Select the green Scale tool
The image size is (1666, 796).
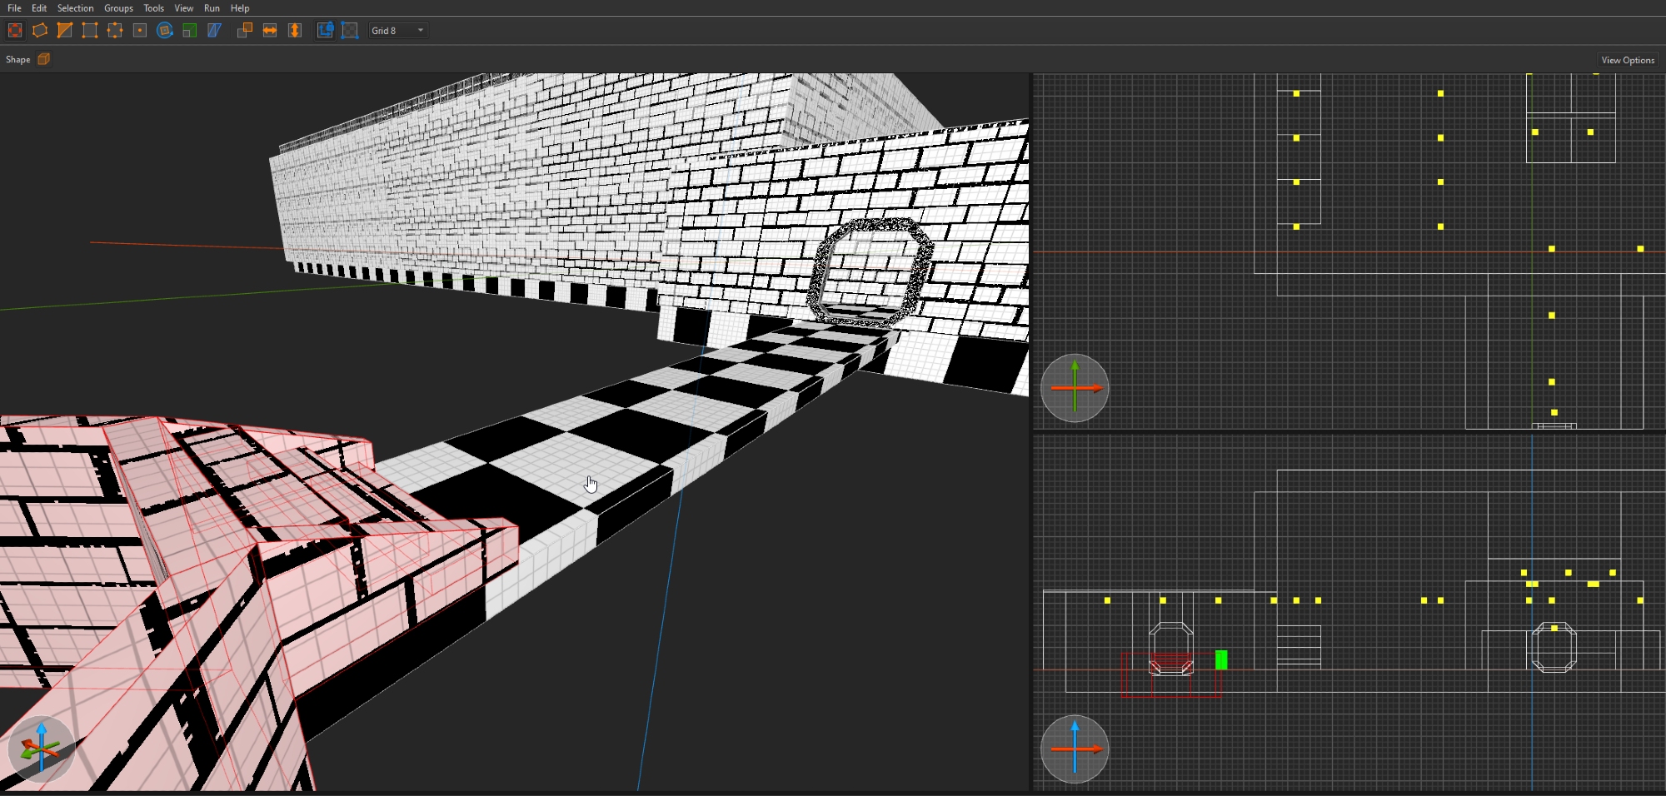click(190, 31)
